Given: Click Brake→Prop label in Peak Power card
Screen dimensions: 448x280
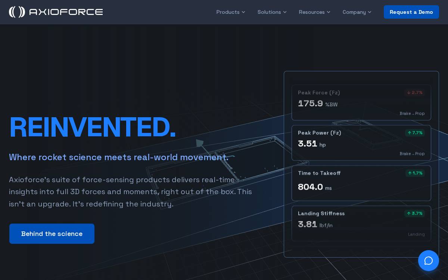Looking at the screenshot, I should pyautogui.click(x=412, y=154).
